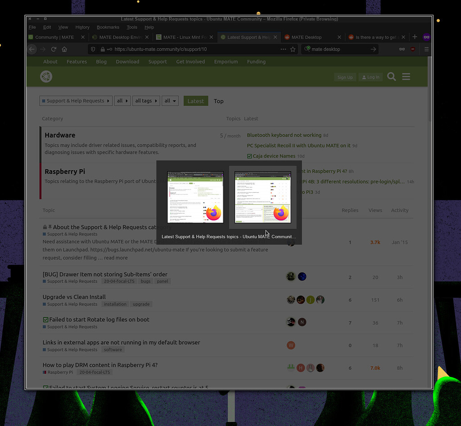This screenshot has width=461, height=426.
Task: Open the new tab plus button
Action: [415, 37]
